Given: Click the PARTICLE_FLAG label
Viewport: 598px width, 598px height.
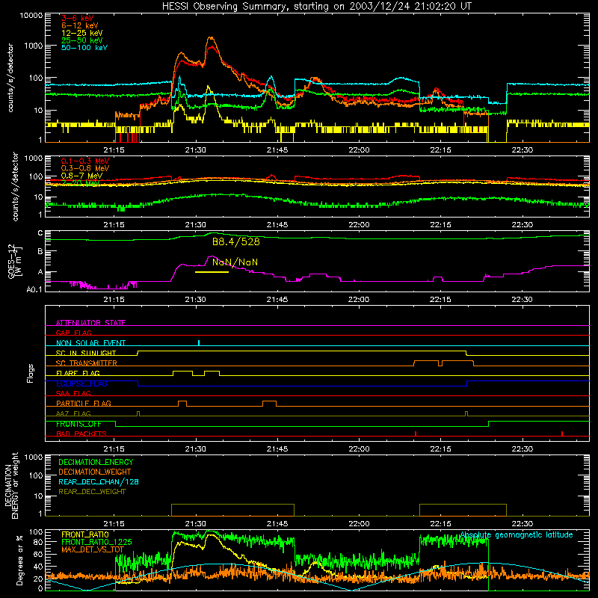Looking at the screenshot, I should tap(84, 403).
